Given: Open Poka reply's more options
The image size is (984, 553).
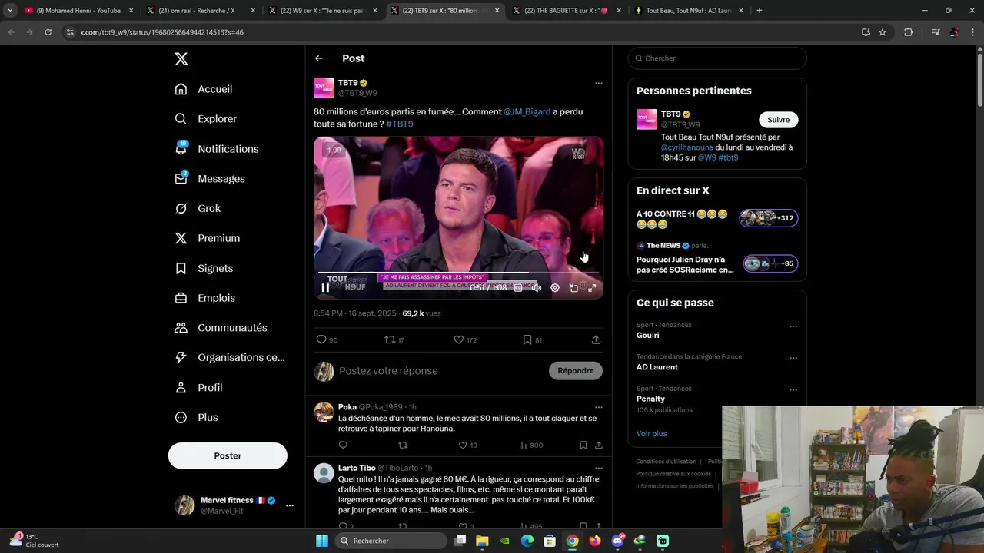Looking at the screenshot, I should point(598,407).
